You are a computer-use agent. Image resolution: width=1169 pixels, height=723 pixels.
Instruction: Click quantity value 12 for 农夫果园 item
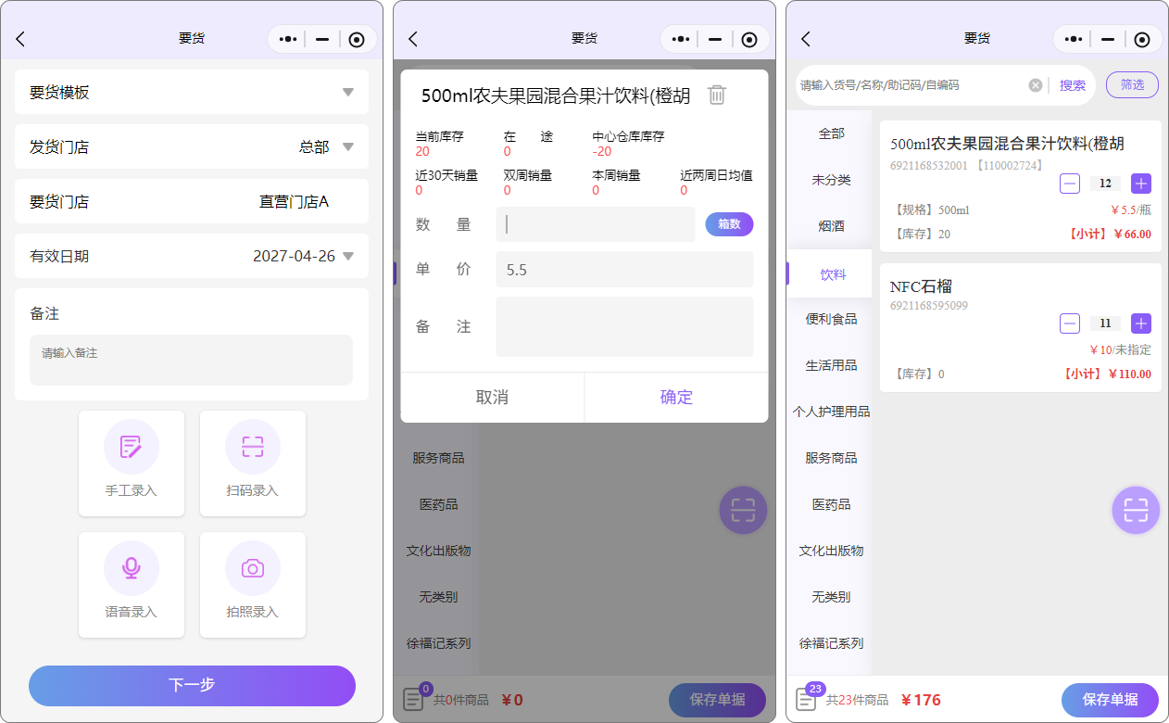coord(1105,184)
